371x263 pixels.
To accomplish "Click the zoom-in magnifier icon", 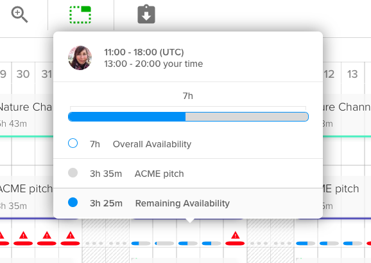I will [x=19, y=15].
